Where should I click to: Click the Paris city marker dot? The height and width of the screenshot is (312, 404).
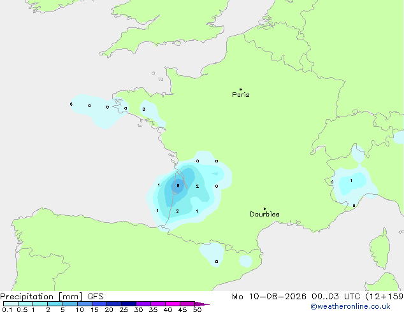click(241, 89)
